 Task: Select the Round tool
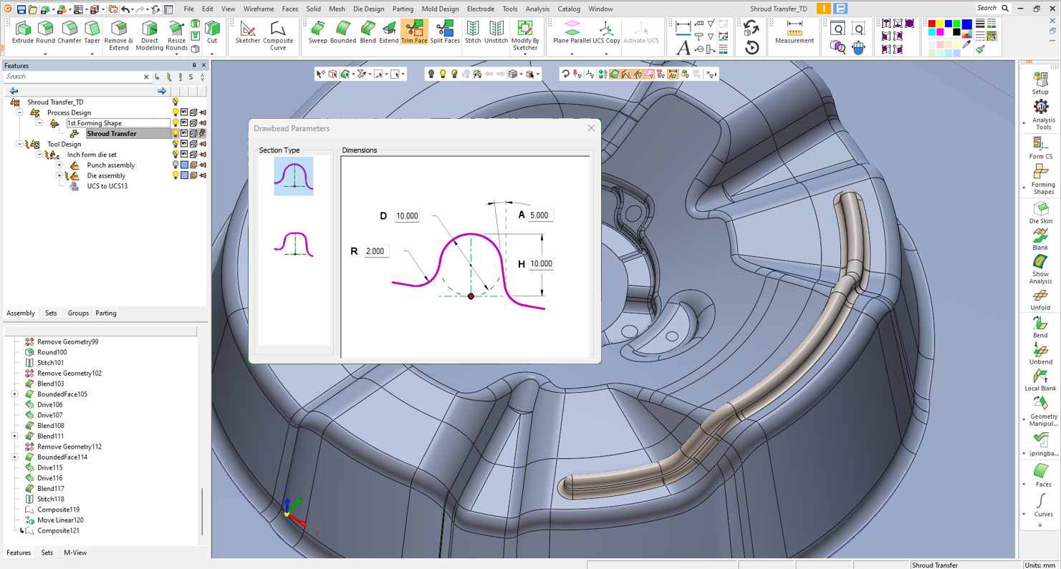point(46,33)
